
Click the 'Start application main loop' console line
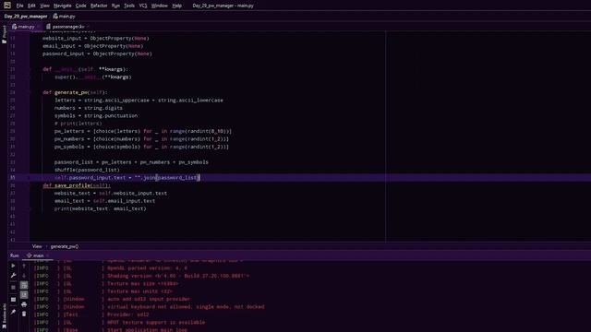[x=147, y=330]
